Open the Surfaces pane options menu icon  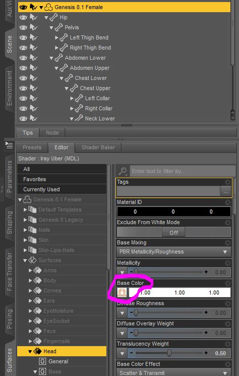click(9, 145)
